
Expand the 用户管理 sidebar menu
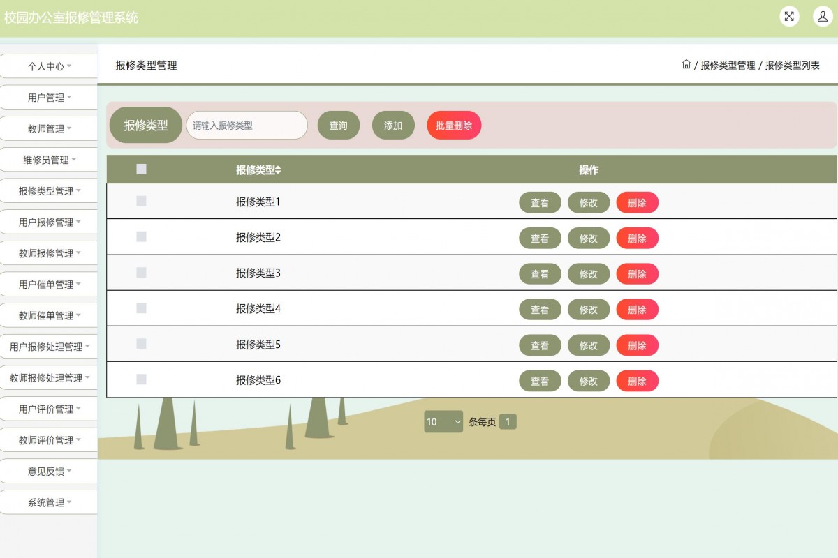click(x=48, y=97)
